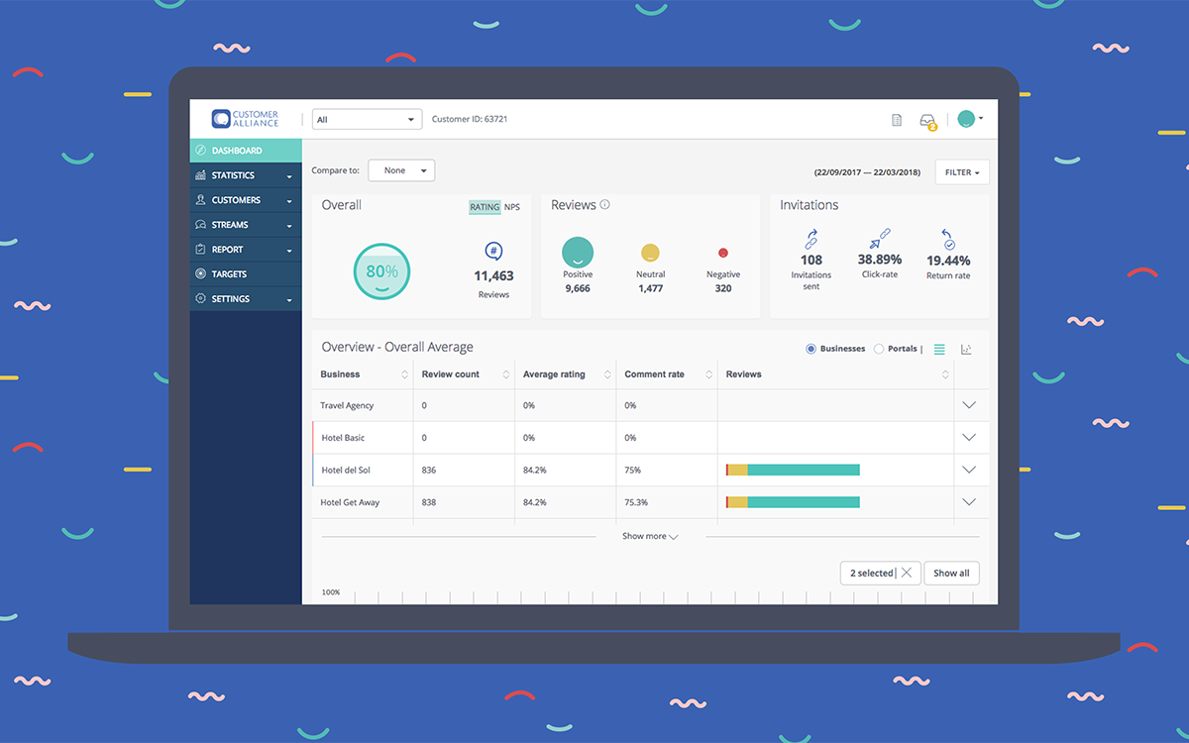Expand the Hotel del Sol row

point(969,470)
